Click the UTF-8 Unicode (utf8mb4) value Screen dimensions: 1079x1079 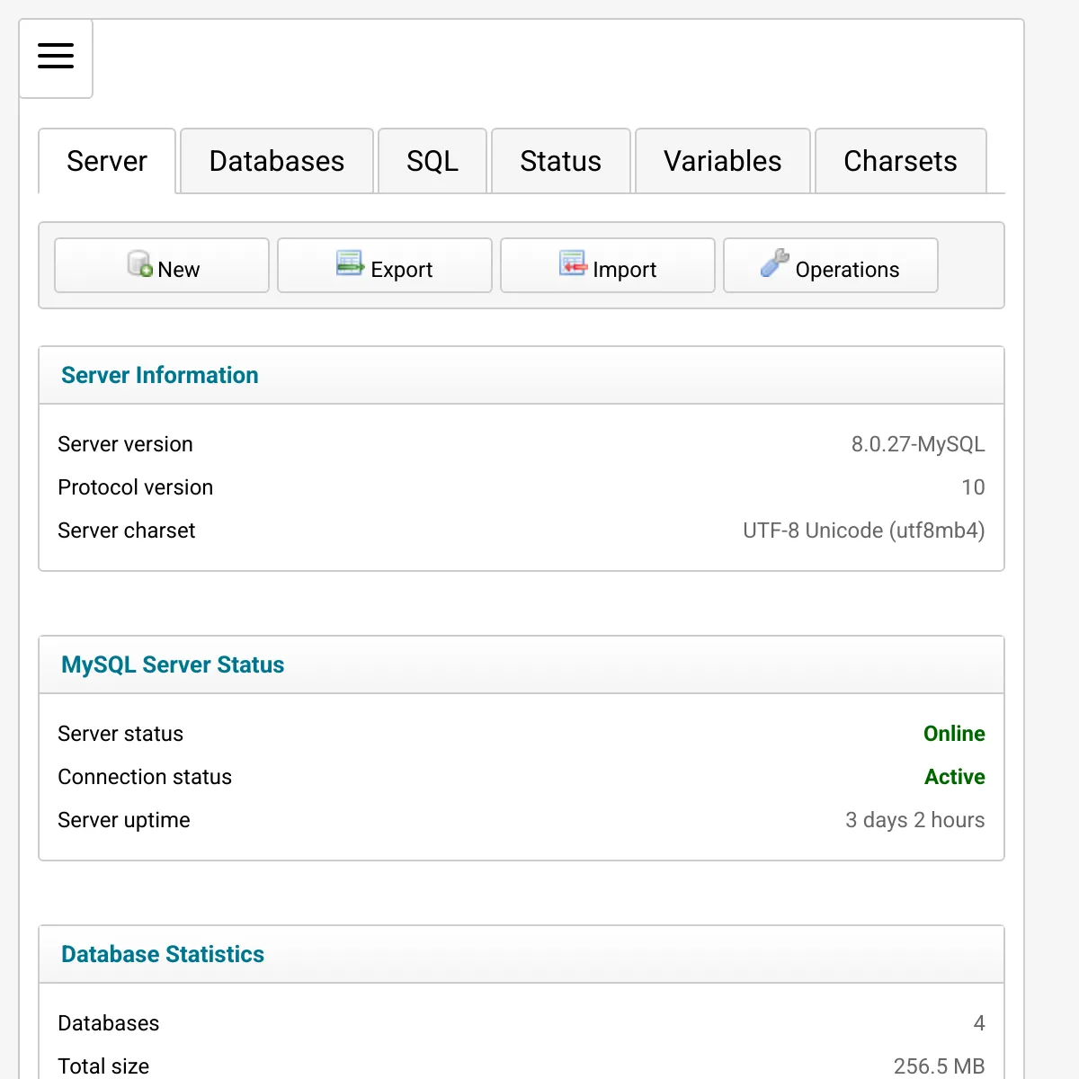[x=864, y=531]
